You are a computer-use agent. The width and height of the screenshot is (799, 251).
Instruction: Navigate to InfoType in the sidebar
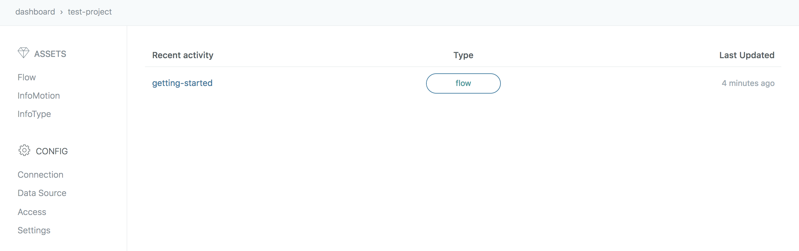tap(34, 114)
